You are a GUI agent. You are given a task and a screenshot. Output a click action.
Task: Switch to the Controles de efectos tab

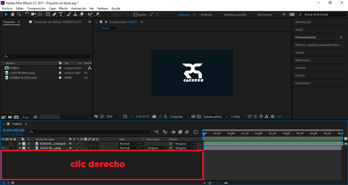pyautogui.click(x=58, y=22)
